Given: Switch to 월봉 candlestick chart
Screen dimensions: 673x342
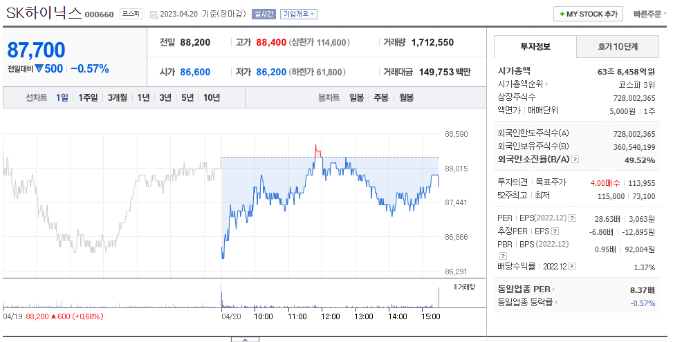Looking at the screenshot, I should tap(406, 97).
